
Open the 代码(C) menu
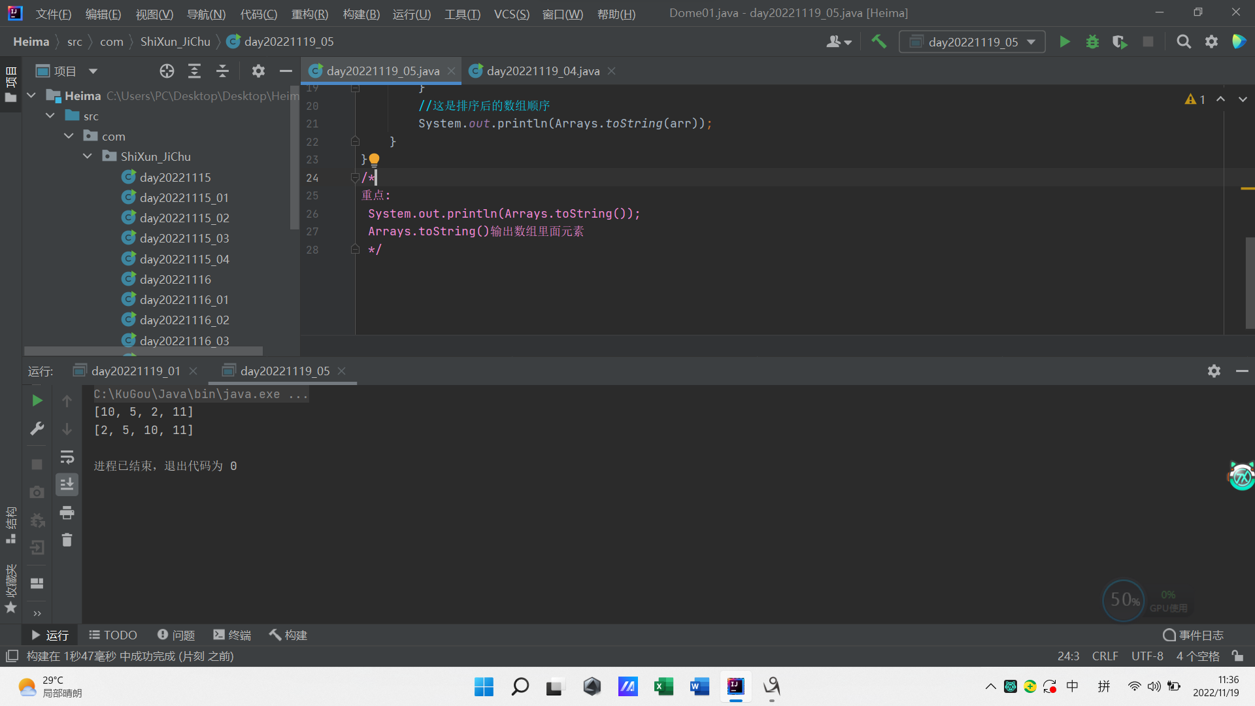click(x=258, y=14)
